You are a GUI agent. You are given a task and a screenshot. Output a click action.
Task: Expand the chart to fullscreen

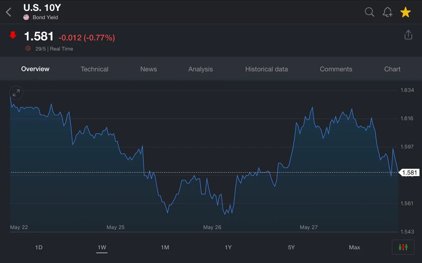(x=16, y=93)
